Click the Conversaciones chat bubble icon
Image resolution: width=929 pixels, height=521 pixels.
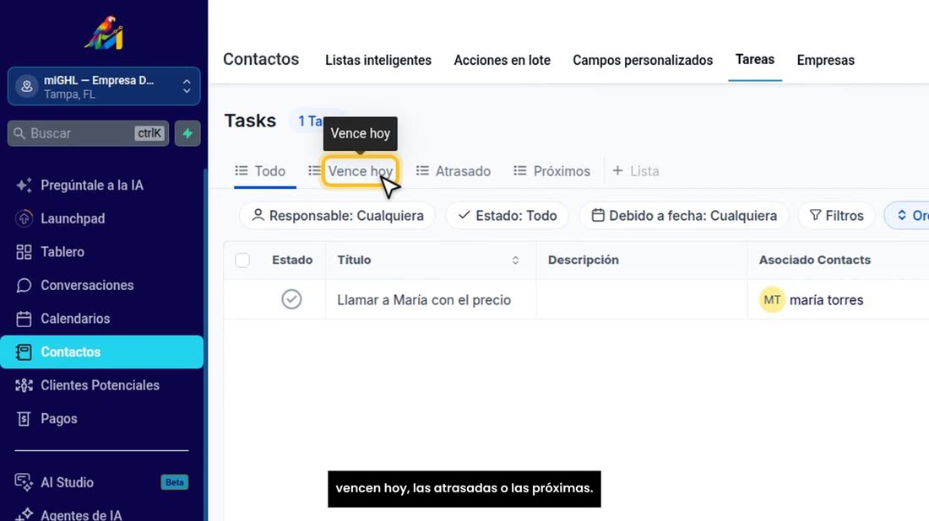click(24, 285)
